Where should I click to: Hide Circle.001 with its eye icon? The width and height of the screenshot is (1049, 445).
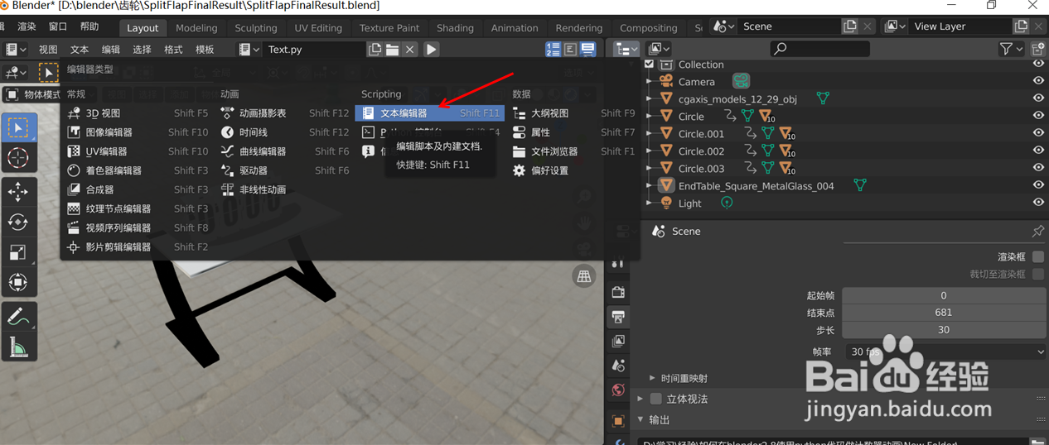tap(1037, 133)
